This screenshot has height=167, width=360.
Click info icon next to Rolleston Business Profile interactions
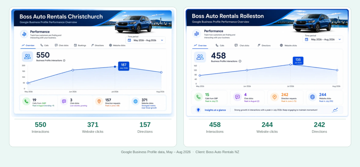[x=240, y=61]
